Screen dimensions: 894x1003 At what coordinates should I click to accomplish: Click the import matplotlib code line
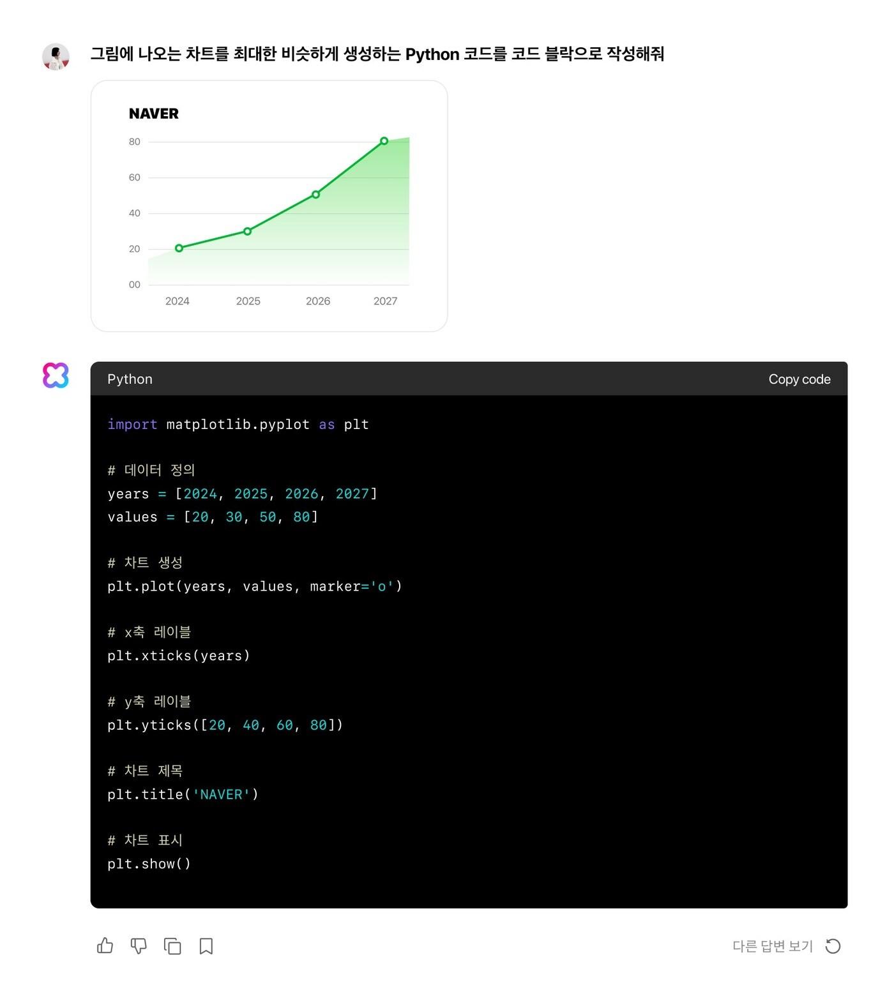238,425
